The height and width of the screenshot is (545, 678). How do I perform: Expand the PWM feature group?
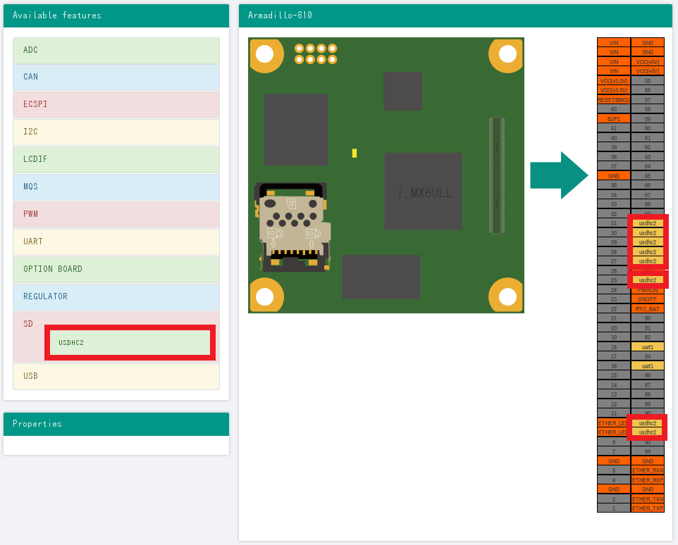116,215
